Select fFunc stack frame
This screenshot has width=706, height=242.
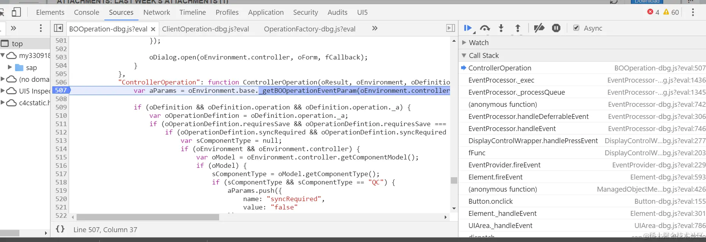582,153
